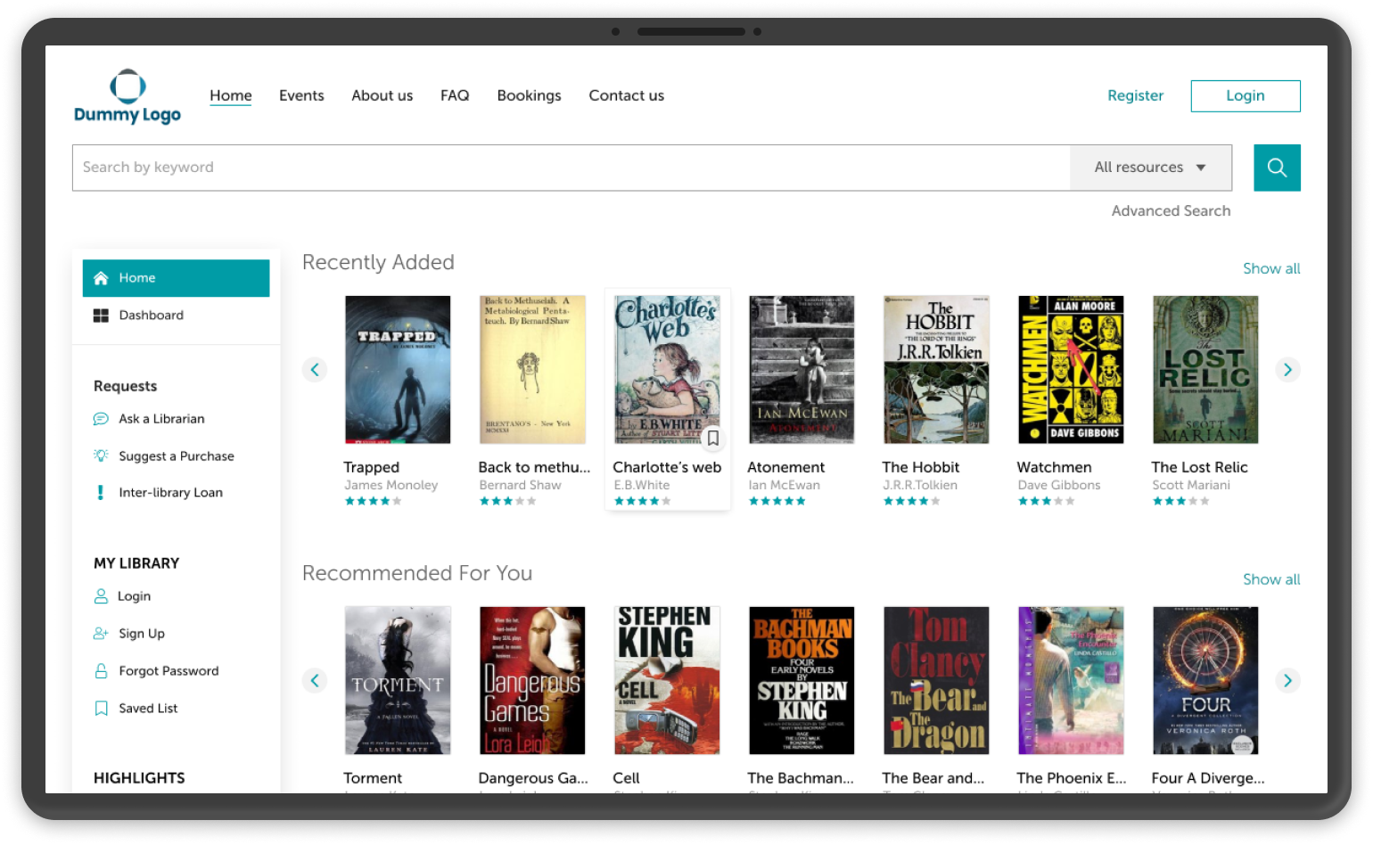Open the Events nav menu item
The image size is (1373, 845).
(x=301, y=95)
